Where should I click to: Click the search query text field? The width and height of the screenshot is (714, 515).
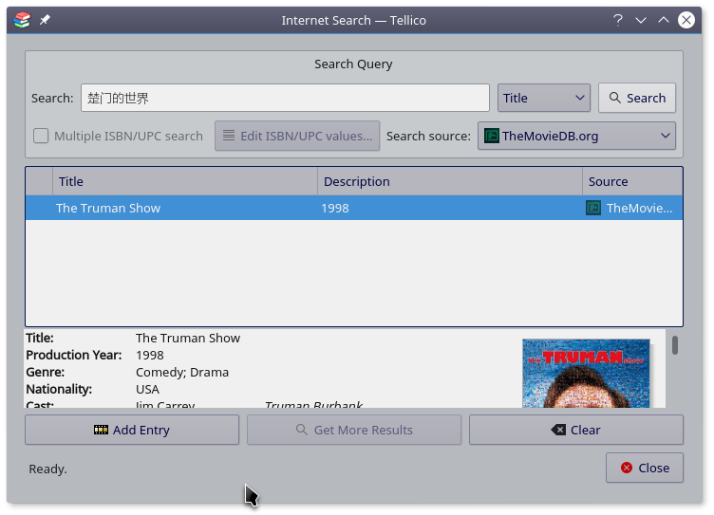(x=285, y=98)
